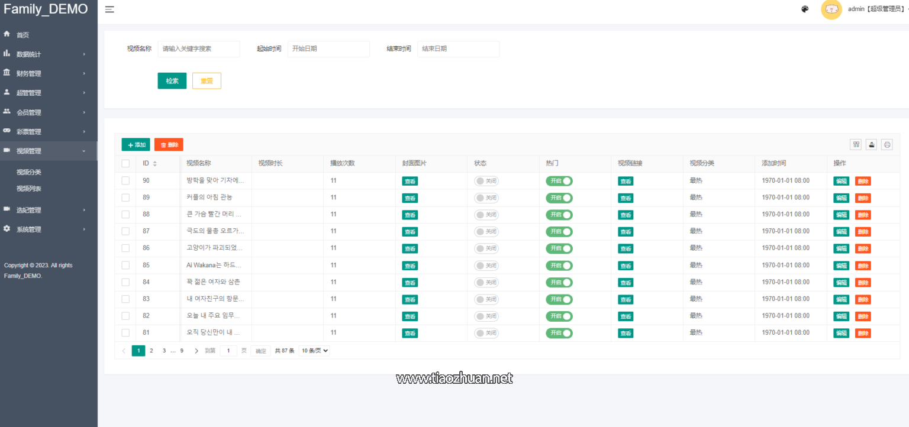Click the green 检索 search button
The image size is (909, 427).
172,81
